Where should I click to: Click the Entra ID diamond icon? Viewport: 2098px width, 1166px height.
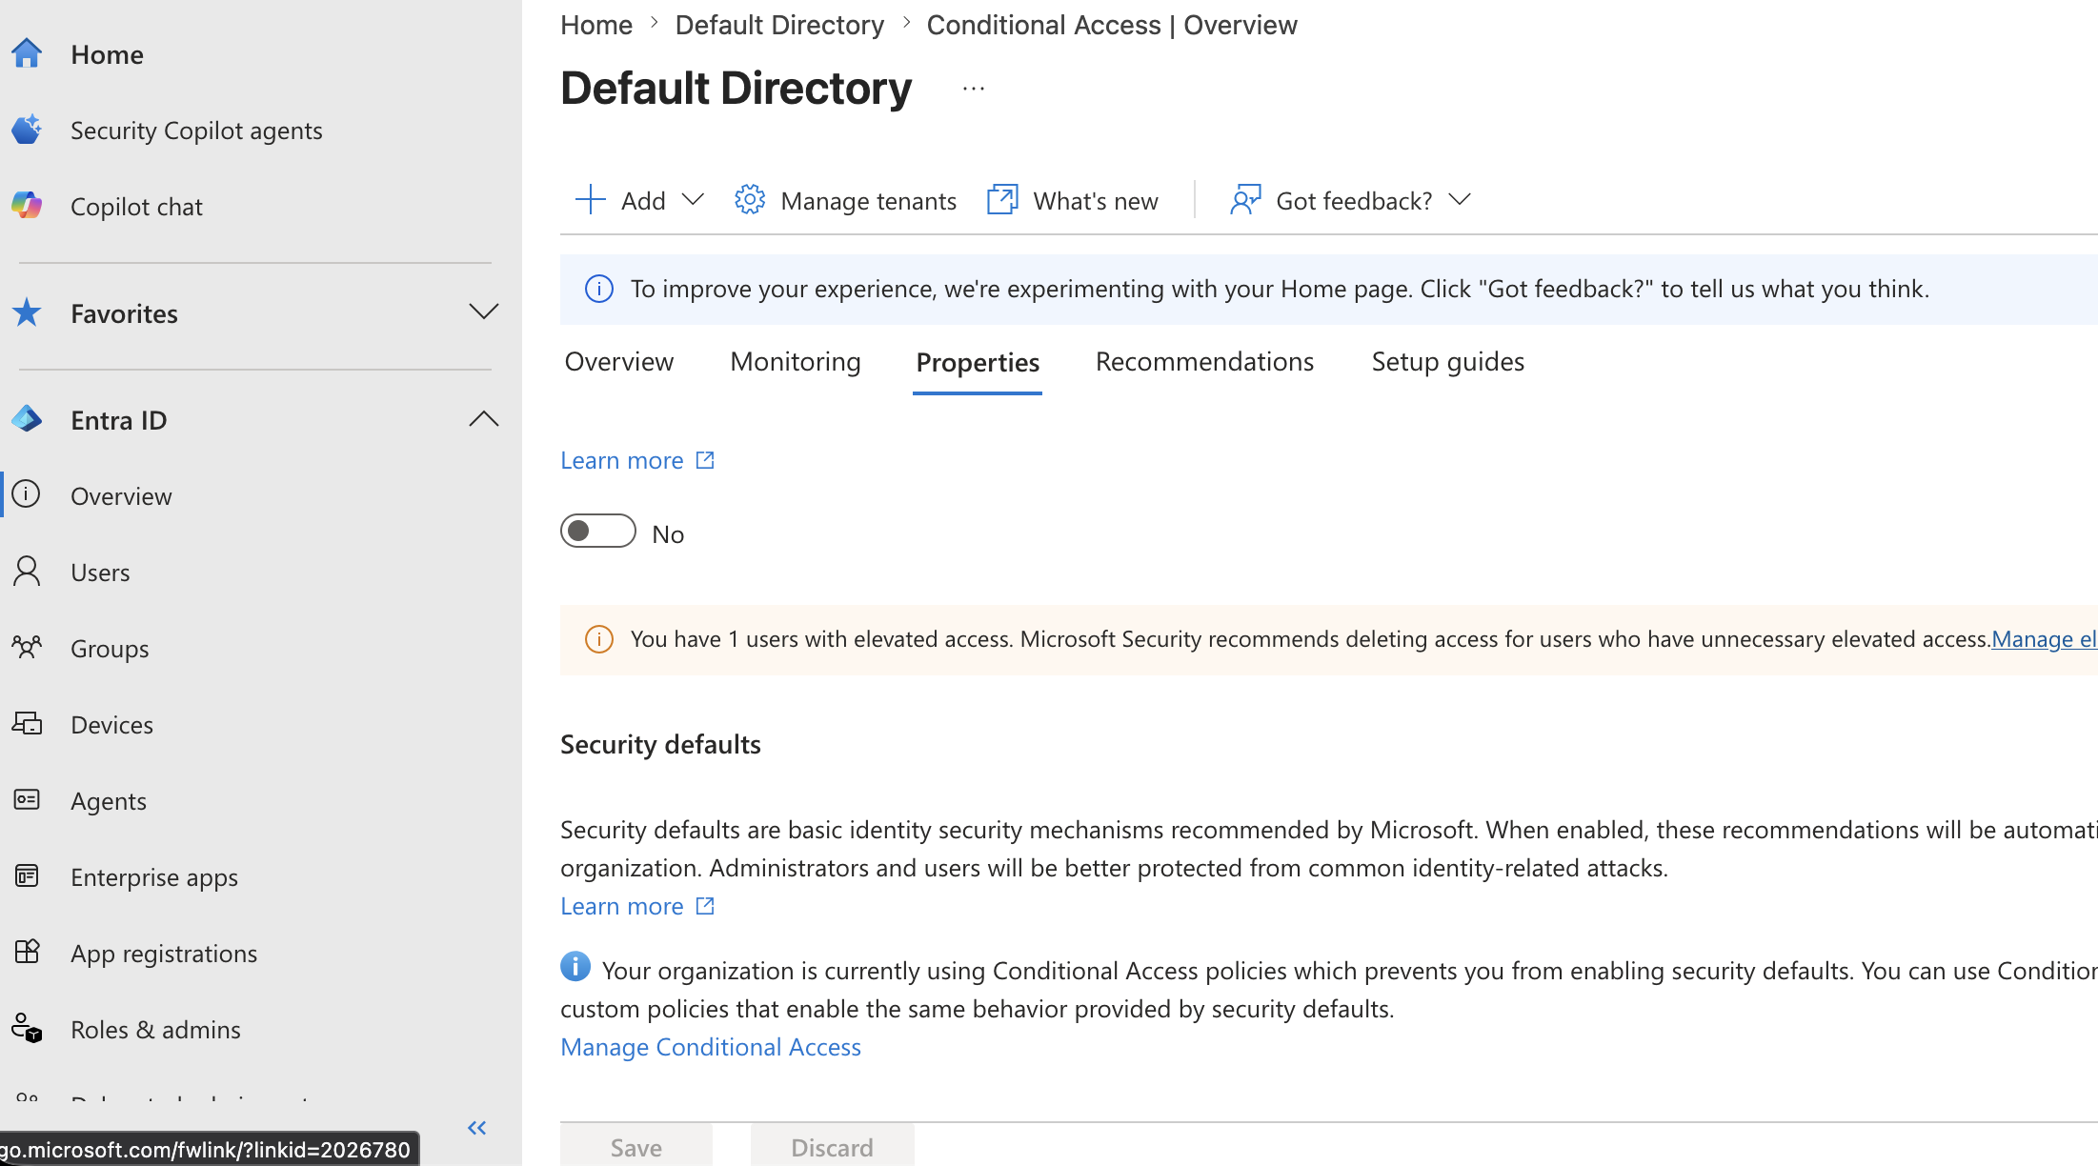27,419
